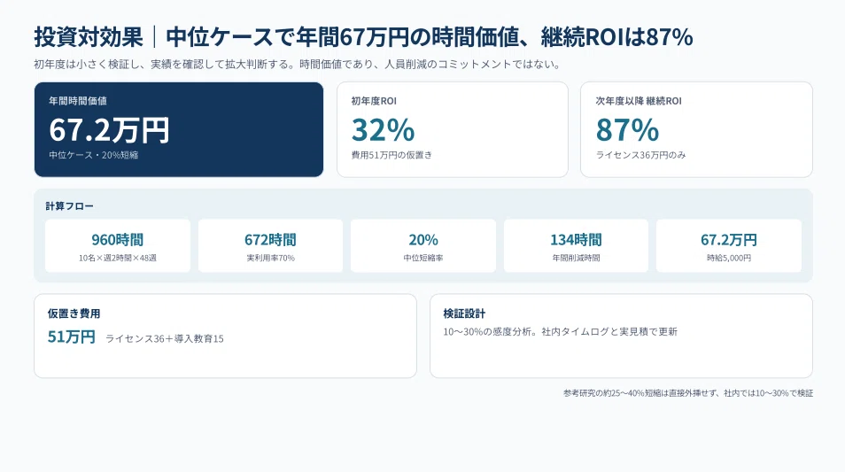Select the 次年度以降 継続ROI label
Image resolution: width=845 pixels, height=472 pixels.
point(638,101)
